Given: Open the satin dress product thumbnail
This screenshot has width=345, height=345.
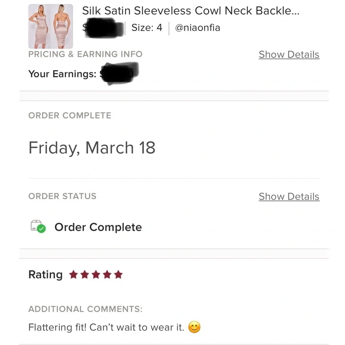Looking at the screenshot, I should tap(51, 26).
